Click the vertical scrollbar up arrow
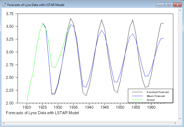 pyautogui.click(x=181, y=10)
